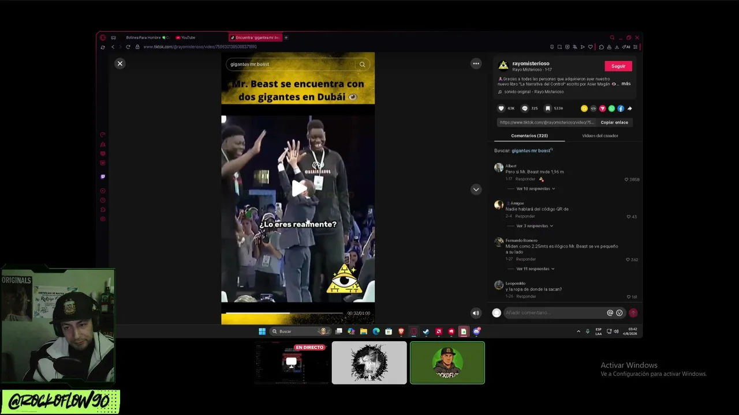Open the Opera easy setup menu icon
739x415 pixels.
pyautogui.click(x=635, y=47)
